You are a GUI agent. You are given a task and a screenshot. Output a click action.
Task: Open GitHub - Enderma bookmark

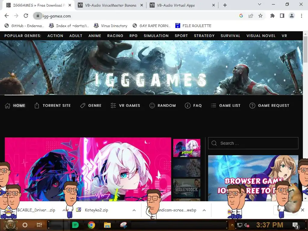click(24, 26)
